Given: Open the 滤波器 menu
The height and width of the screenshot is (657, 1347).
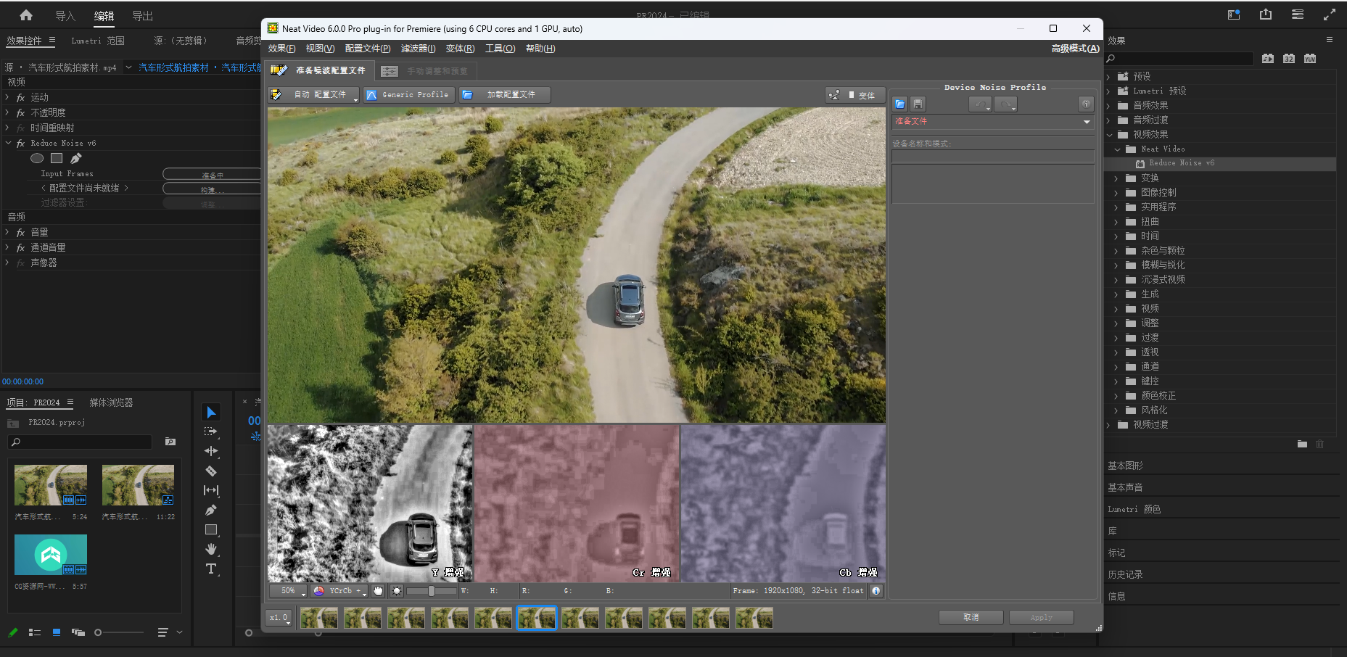Looking at the screenshot, I should tap(418, 49).
